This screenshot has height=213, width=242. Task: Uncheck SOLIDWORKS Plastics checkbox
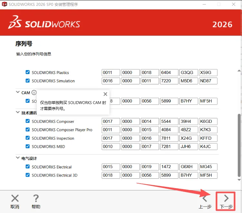(x=28, y=72)
